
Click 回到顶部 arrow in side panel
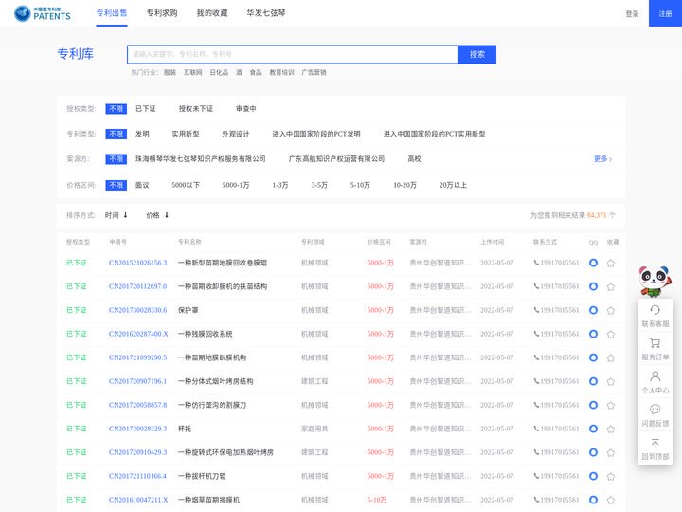coord(655,448)
